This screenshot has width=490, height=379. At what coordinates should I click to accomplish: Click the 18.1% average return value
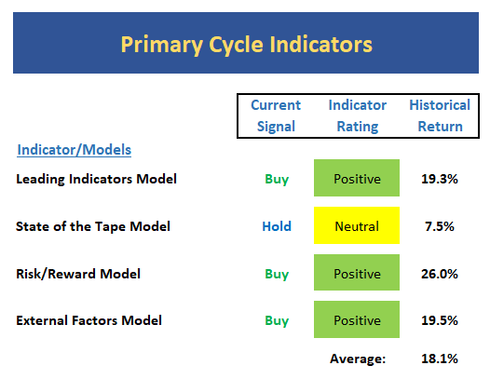tap(440, 359)
